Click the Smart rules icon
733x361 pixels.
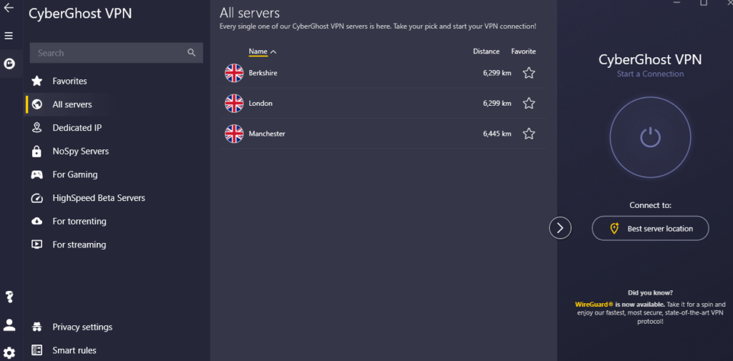click(x=37, y=350)
